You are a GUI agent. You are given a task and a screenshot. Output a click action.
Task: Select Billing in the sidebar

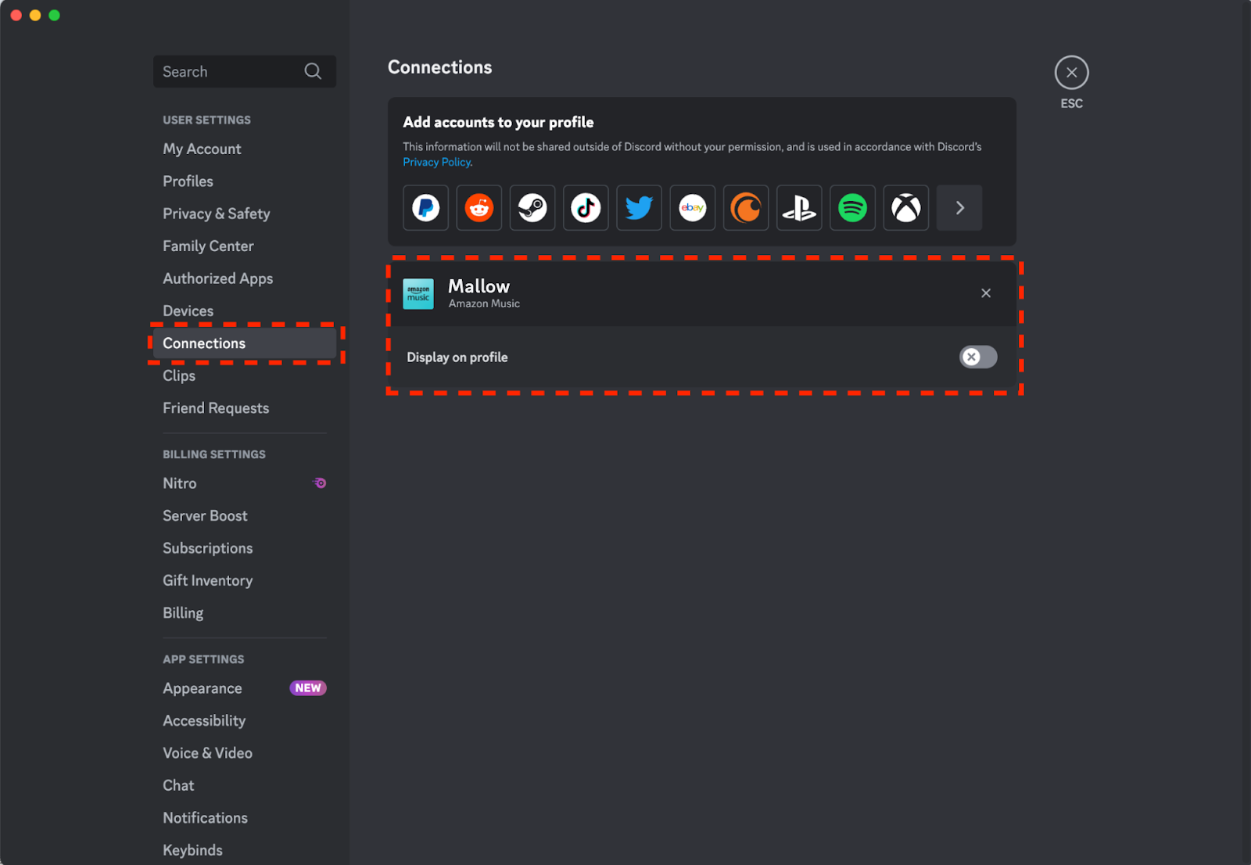coord(245,613)
